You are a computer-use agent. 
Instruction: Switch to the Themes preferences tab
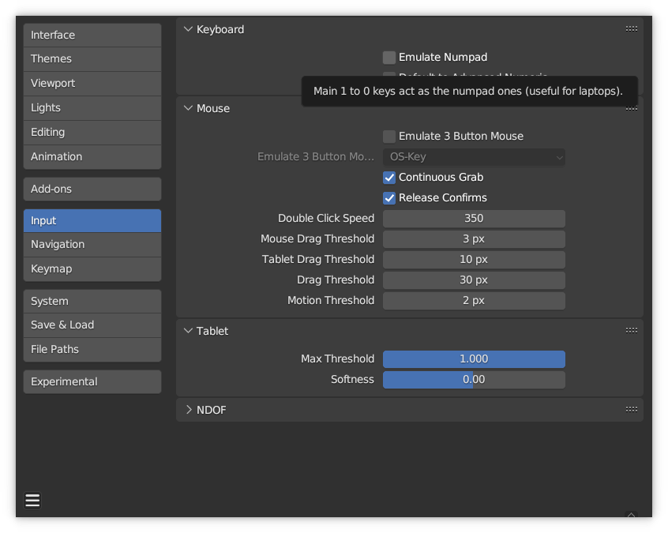coord(92,59)
